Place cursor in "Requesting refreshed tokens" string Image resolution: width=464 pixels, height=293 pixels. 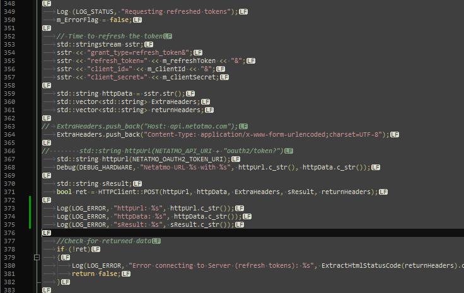click(x=176, y=11)
